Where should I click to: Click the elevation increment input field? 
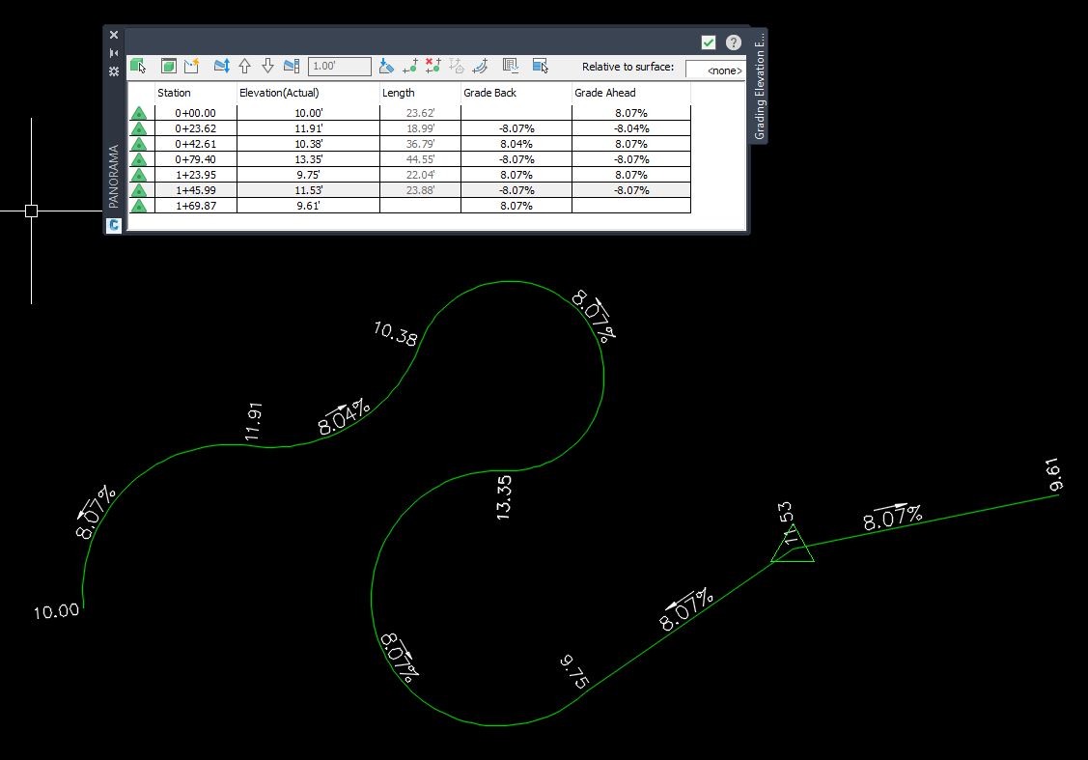pyautogui.click(x=340, y=66)
